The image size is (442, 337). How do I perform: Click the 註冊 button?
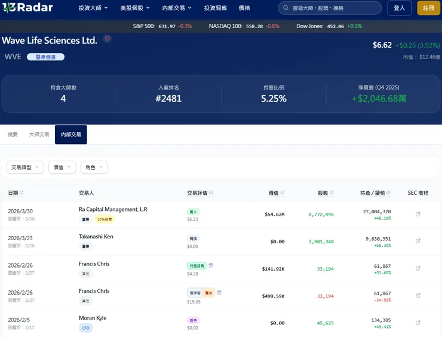click(x=428, y=8)
